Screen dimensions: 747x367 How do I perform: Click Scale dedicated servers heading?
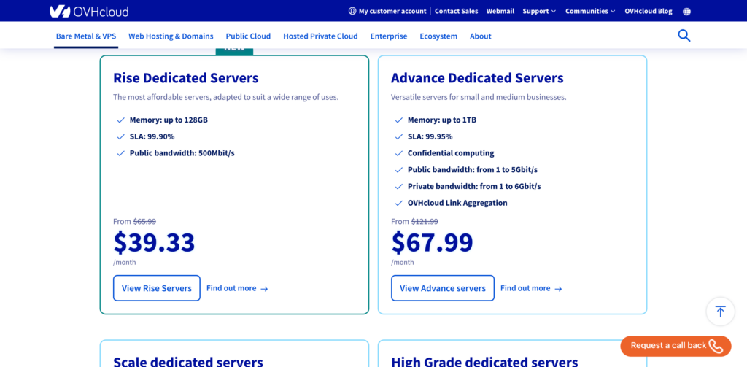click(x=188, y=361)
